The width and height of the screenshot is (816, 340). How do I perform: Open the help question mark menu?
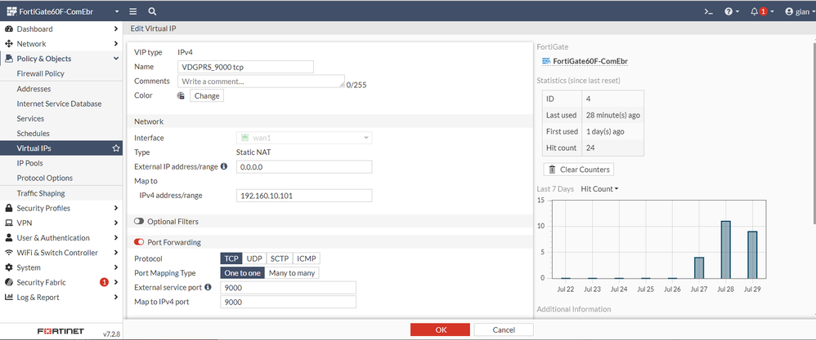pos(732,11)
